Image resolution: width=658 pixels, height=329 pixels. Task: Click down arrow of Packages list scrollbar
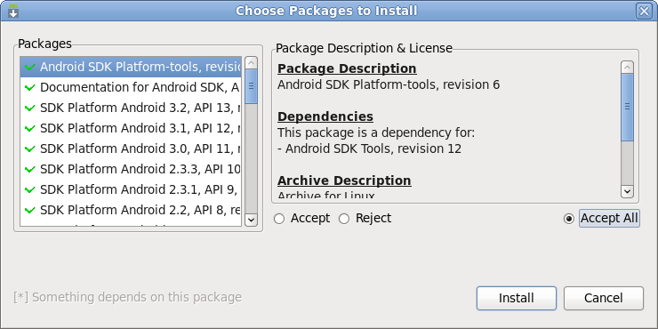click(251, 220)
